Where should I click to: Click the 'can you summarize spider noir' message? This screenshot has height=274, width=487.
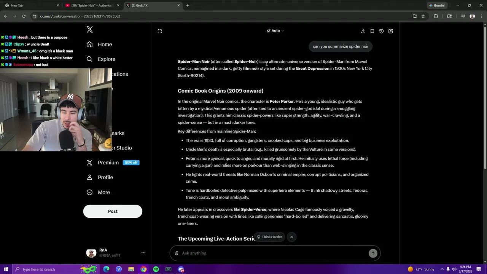point(341,46)
